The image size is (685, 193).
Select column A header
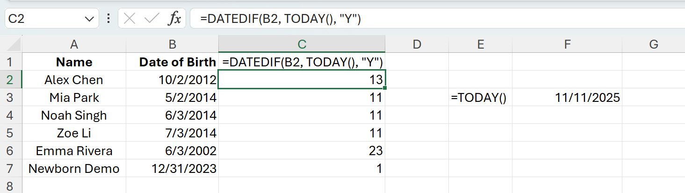[x=74, y=44]
